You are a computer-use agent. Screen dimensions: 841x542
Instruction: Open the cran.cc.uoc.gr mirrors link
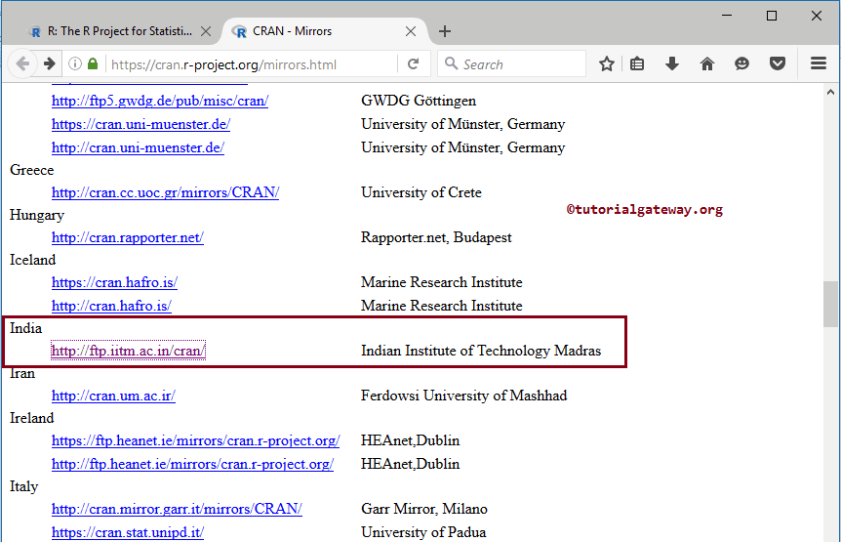click(x=165, y=192)
